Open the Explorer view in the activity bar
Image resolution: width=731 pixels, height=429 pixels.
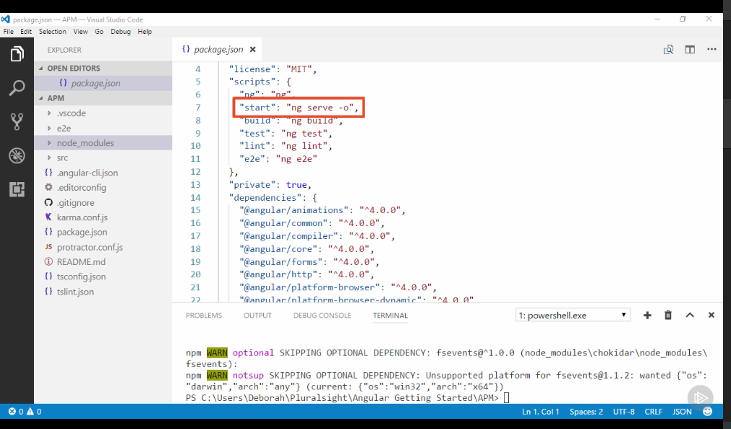click(x=17, y=53)
